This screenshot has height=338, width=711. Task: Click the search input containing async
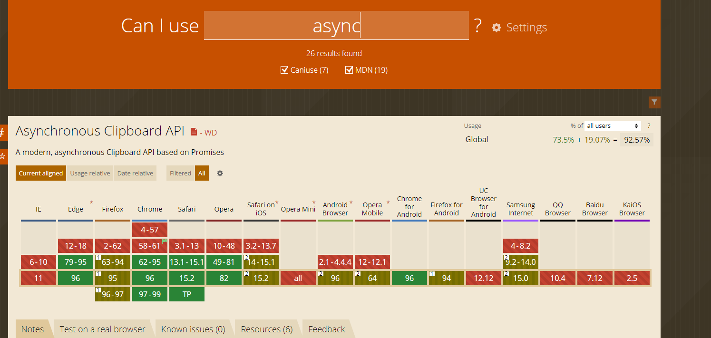click(336, 26)
